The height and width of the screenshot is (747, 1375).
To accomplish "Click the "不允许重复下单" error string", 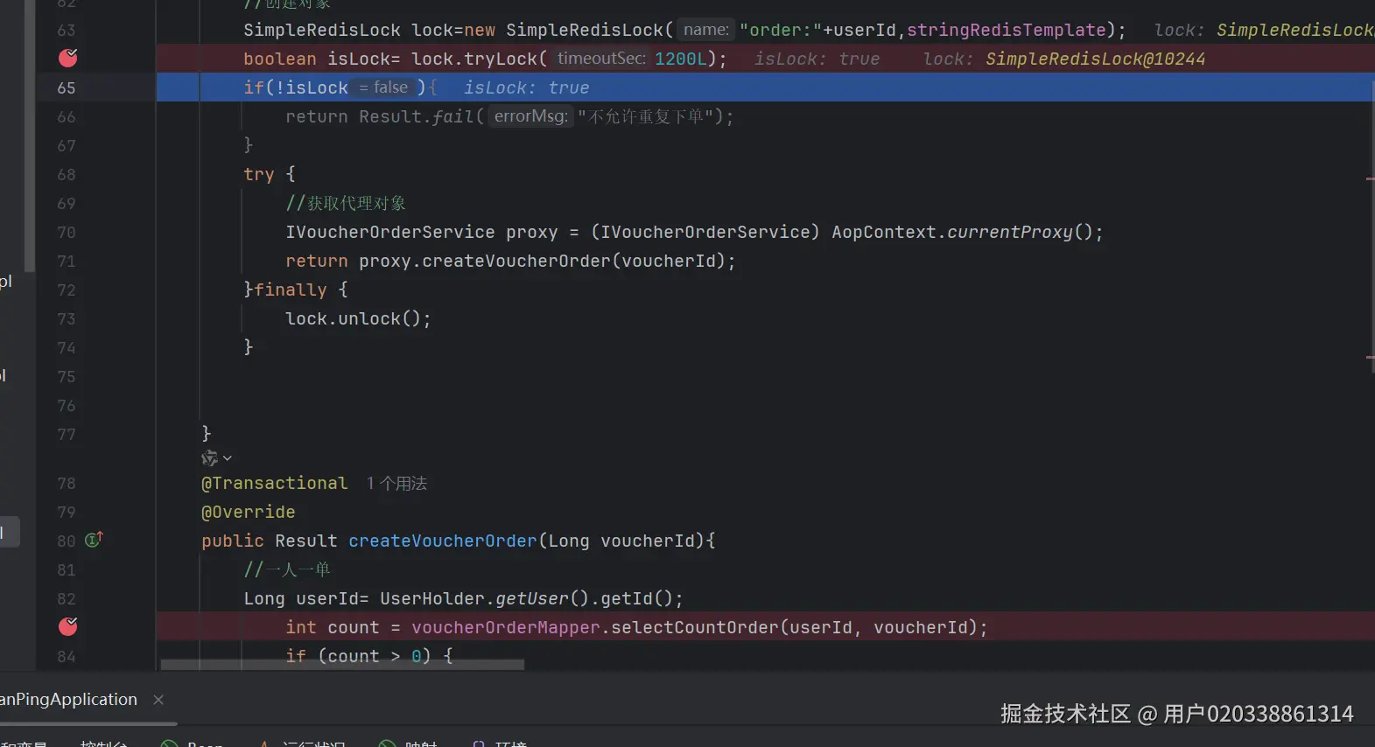I will [x=646, y=116].
